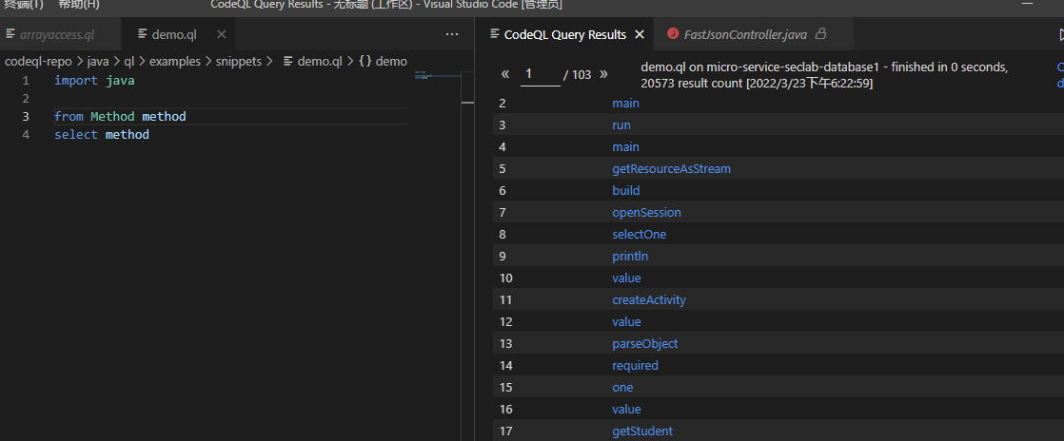This screenshot has width=1064, height=441.
Task: Close the CodeQL Query Results tab
Action: pos(639,34)
